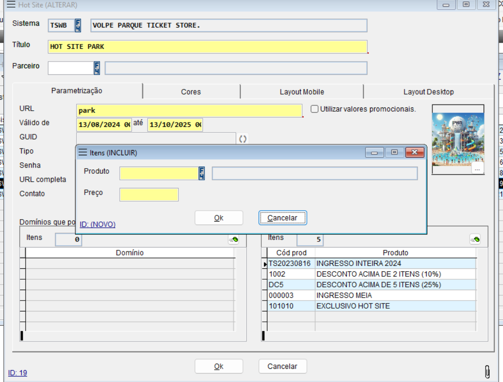The height and width of the screenshot is (382, 503).
Task: Click the grid options icon above Produto table
Action: [475, 240]
